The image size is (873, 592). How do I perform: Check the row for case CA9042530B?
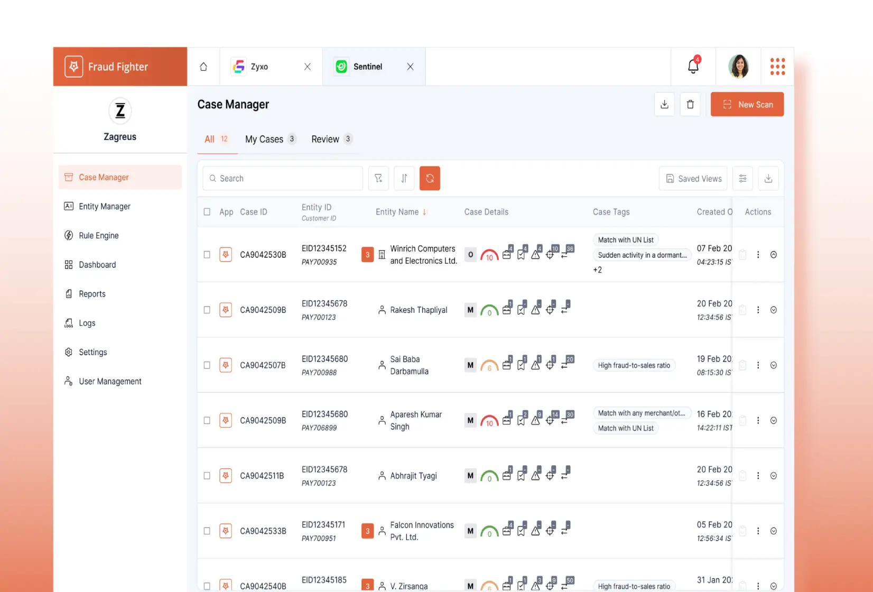pos(207,255)
